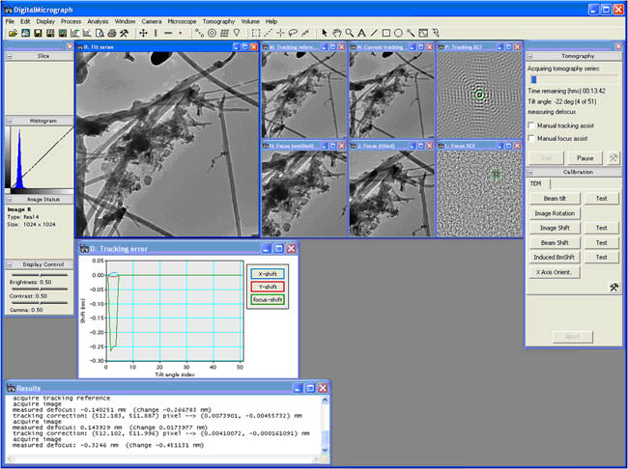The image size is (628, 469).
Task: Toggle the X-shift legend entry
Action: click(x=268, y=274)
